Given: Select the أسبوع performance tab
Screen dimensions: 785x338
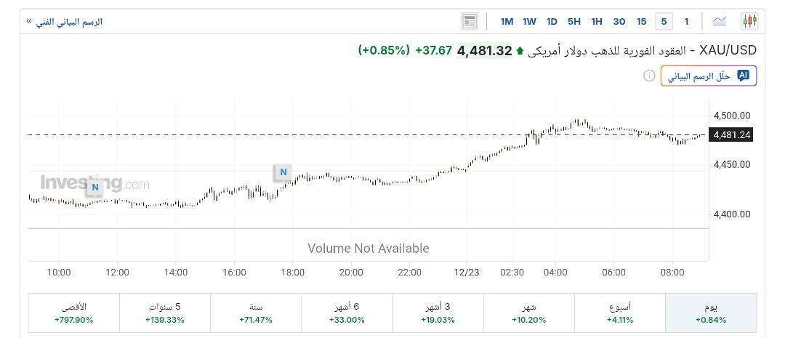Looking at the screenshot, I should pyautogui.click(x=619, y=313).
